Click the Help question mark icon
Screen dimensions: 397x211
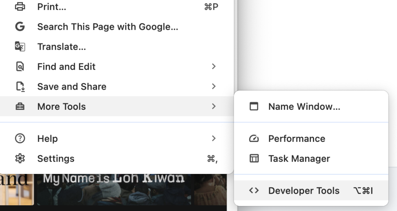(x=20, y=138)
